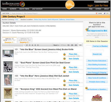This screenshot has height=102, width=111.
Task: Open the wet suit jacket thumbnail
Action: tap(8, 80)
